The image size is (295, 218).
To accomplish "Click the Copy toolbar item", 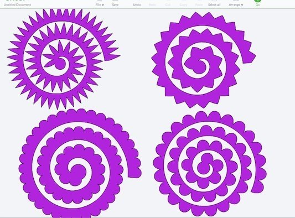I will tap(183, 4).
